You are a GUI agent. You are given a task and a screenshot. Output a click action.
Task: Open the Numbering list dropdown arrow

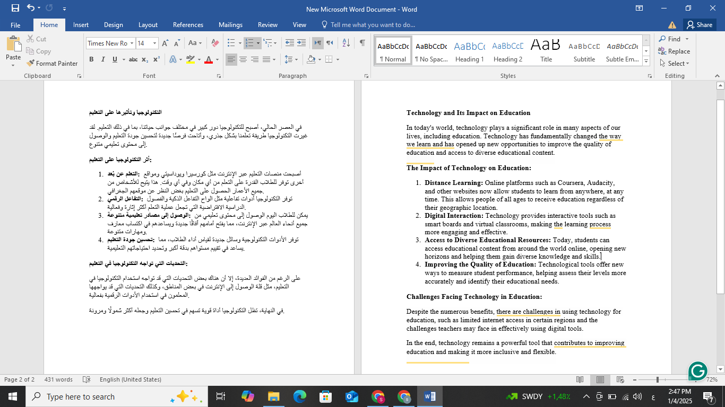pos(258,43)
